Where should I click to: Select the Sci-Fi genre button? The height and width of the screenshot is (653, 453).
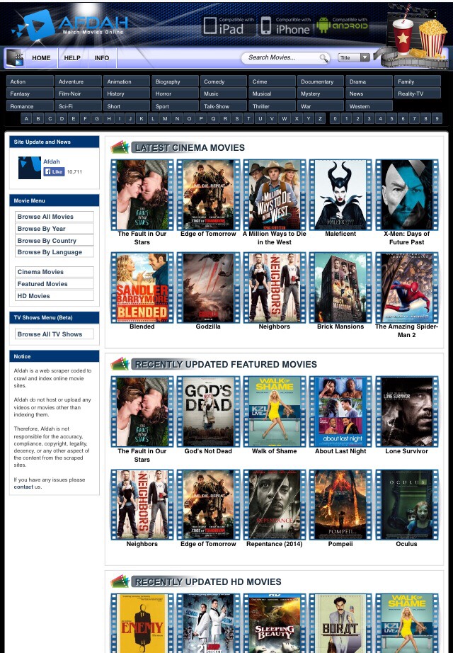(78, 106)
